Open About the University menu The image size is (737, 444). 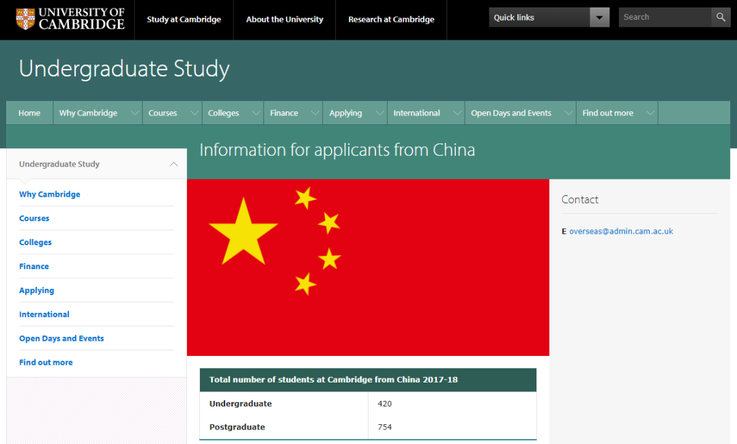coord(285,19)
